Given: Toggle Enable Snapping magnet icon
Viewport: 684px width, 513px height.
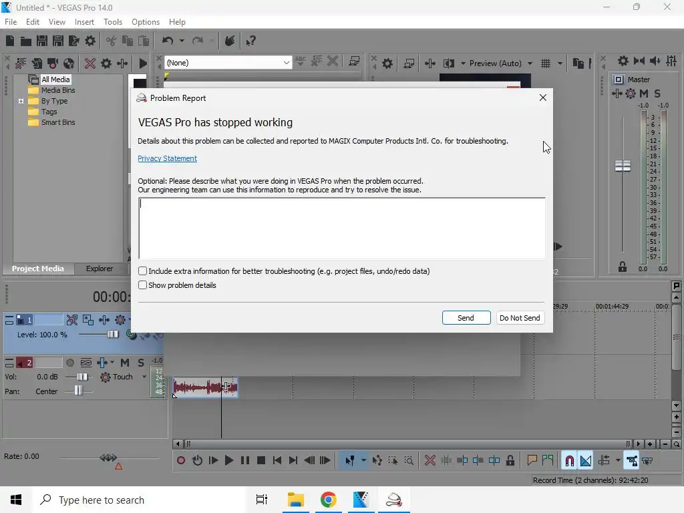Looking at the screenshot, I should coord(570,460).
